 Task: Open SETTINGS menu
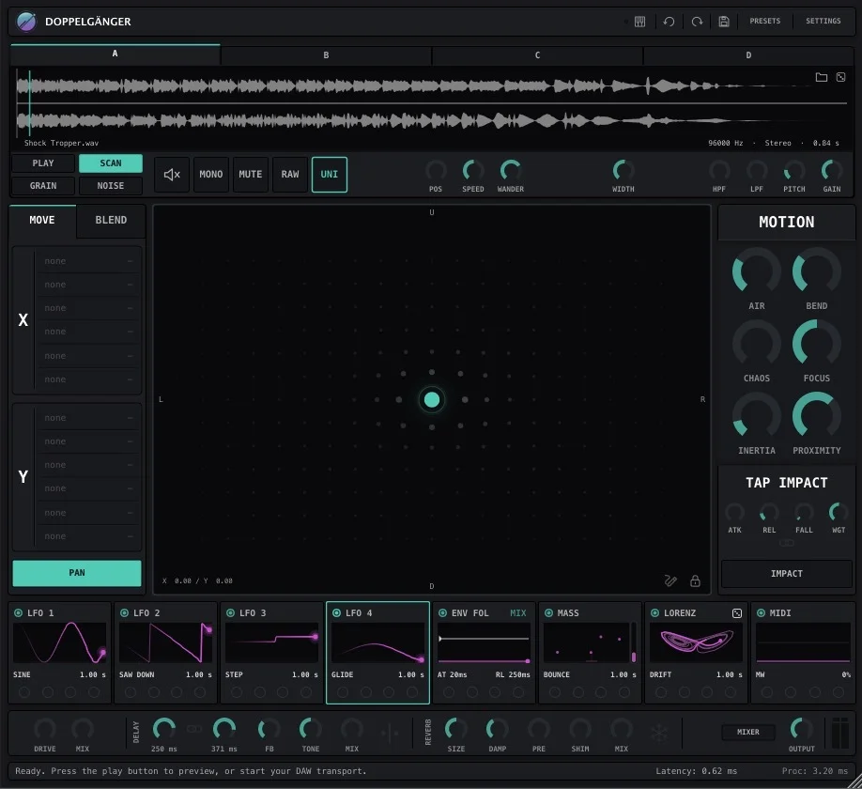point(823,21)
